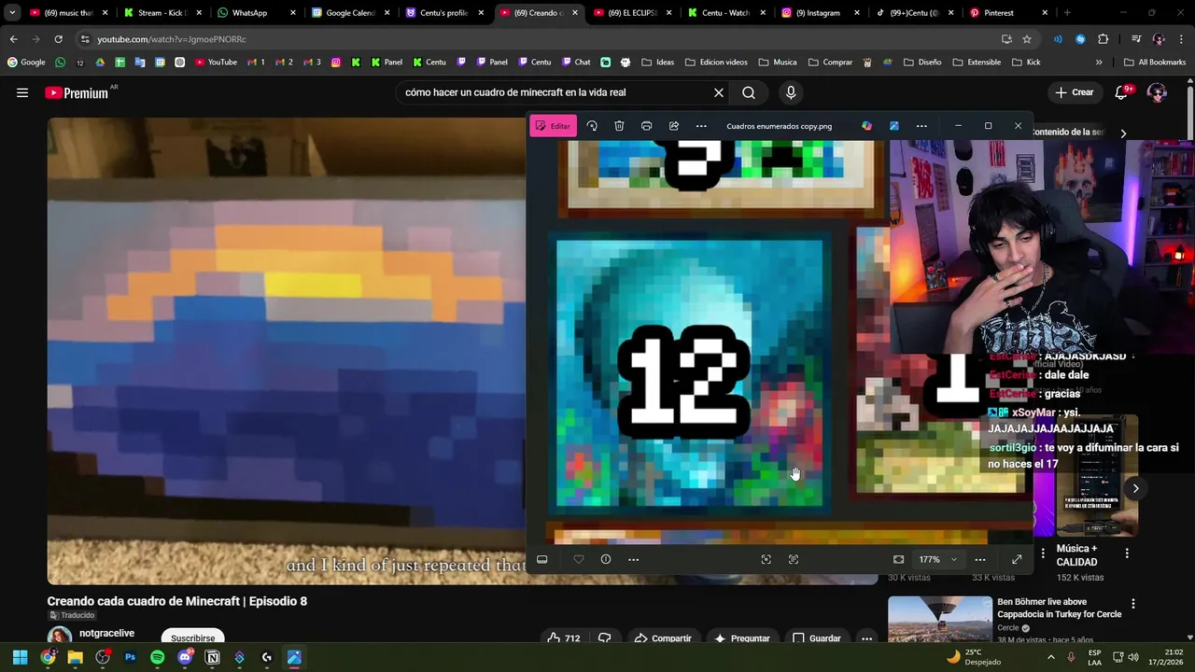Share the image from Photos toolbar
The image size is (1195, 672).
pyautogui.click(x=674, y=126)
